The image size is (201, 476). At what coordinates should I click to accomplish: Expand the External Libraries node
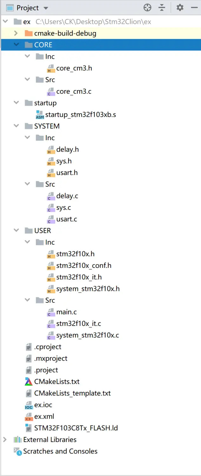pos(5,440)
